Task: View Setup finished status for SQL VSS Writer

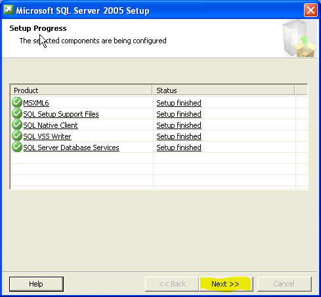Action: pos(179,136)
